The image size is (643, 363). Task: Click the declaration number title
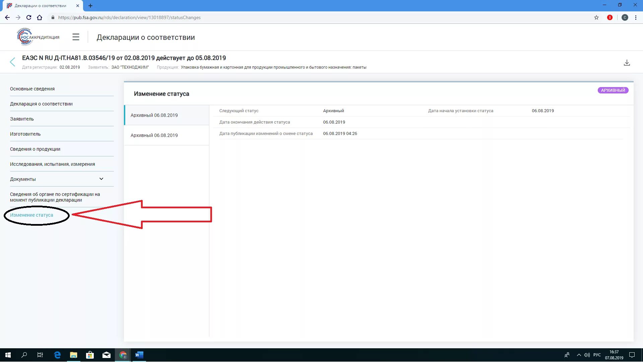[x=124, y=58]
